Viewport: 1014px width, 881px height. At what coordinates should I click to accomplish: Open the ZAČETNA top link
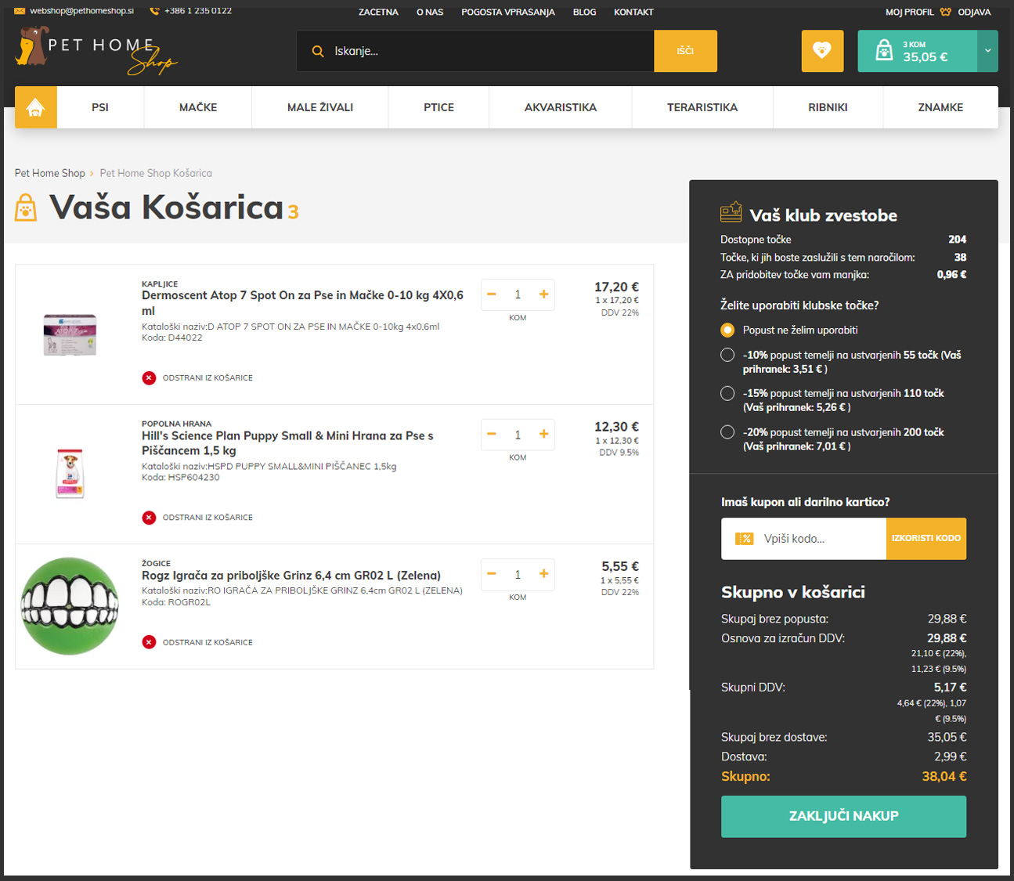(x=378, y=12)
